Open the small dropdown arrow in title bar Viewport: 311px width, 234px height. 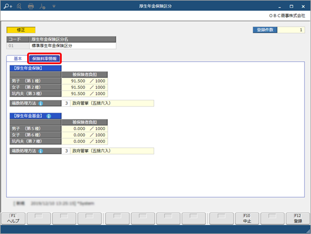(54, 6)
